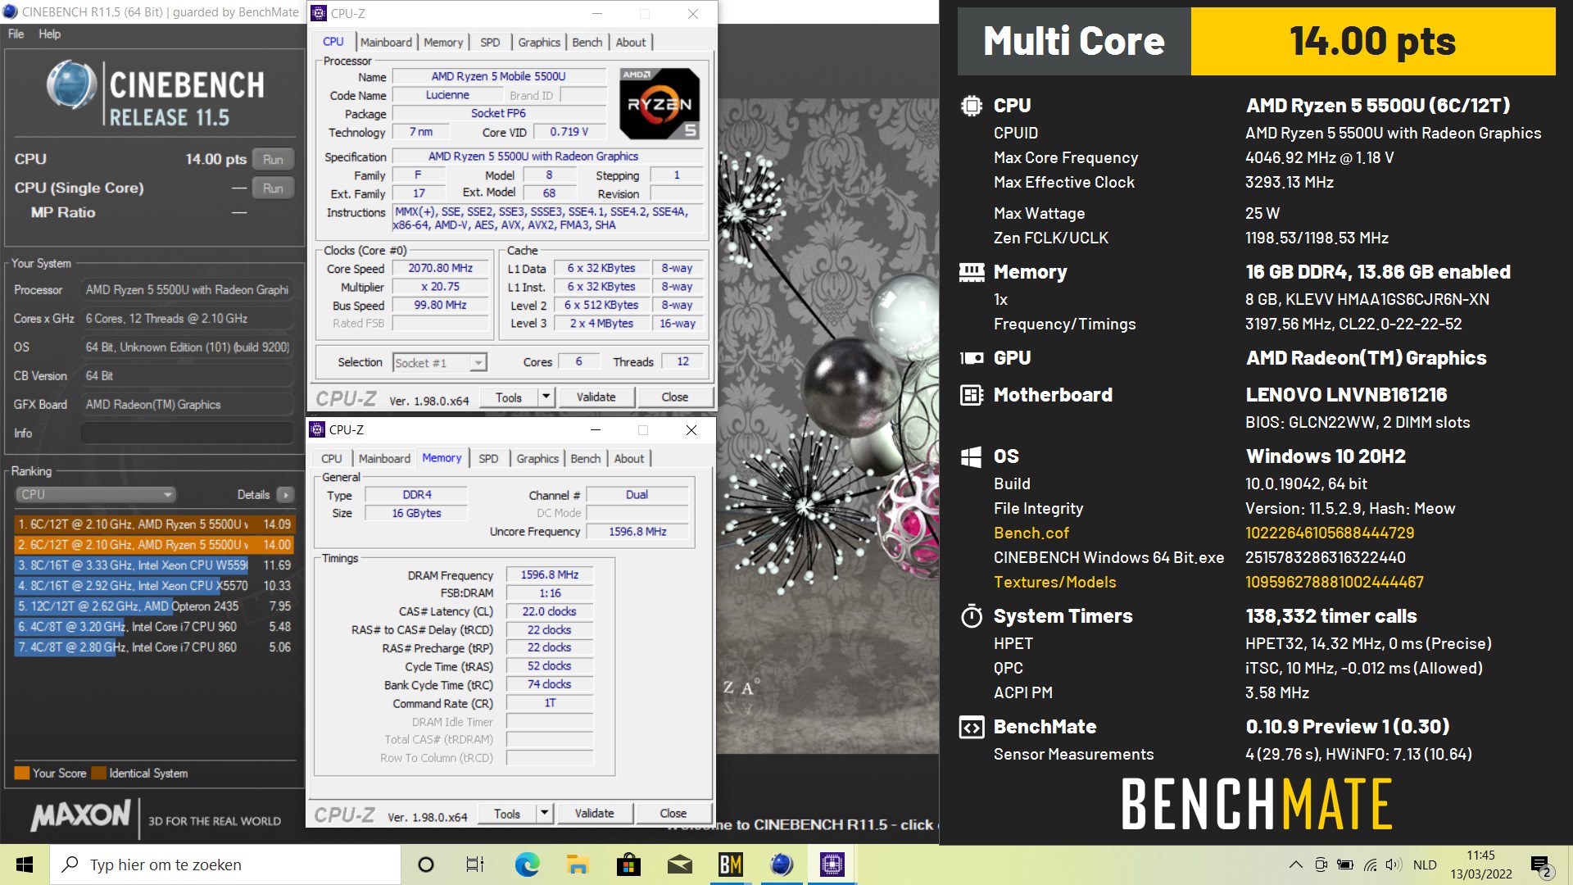1573x885 pixels.
Task: Click the Windows taskbar search box
Action: point(225,865)
